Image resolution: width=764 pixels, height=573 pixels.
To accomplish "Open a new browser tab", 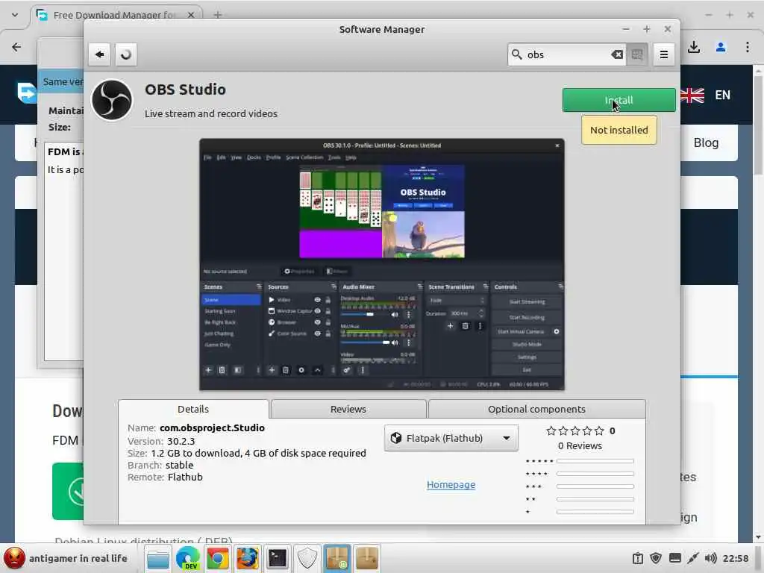I will (218, 15).
